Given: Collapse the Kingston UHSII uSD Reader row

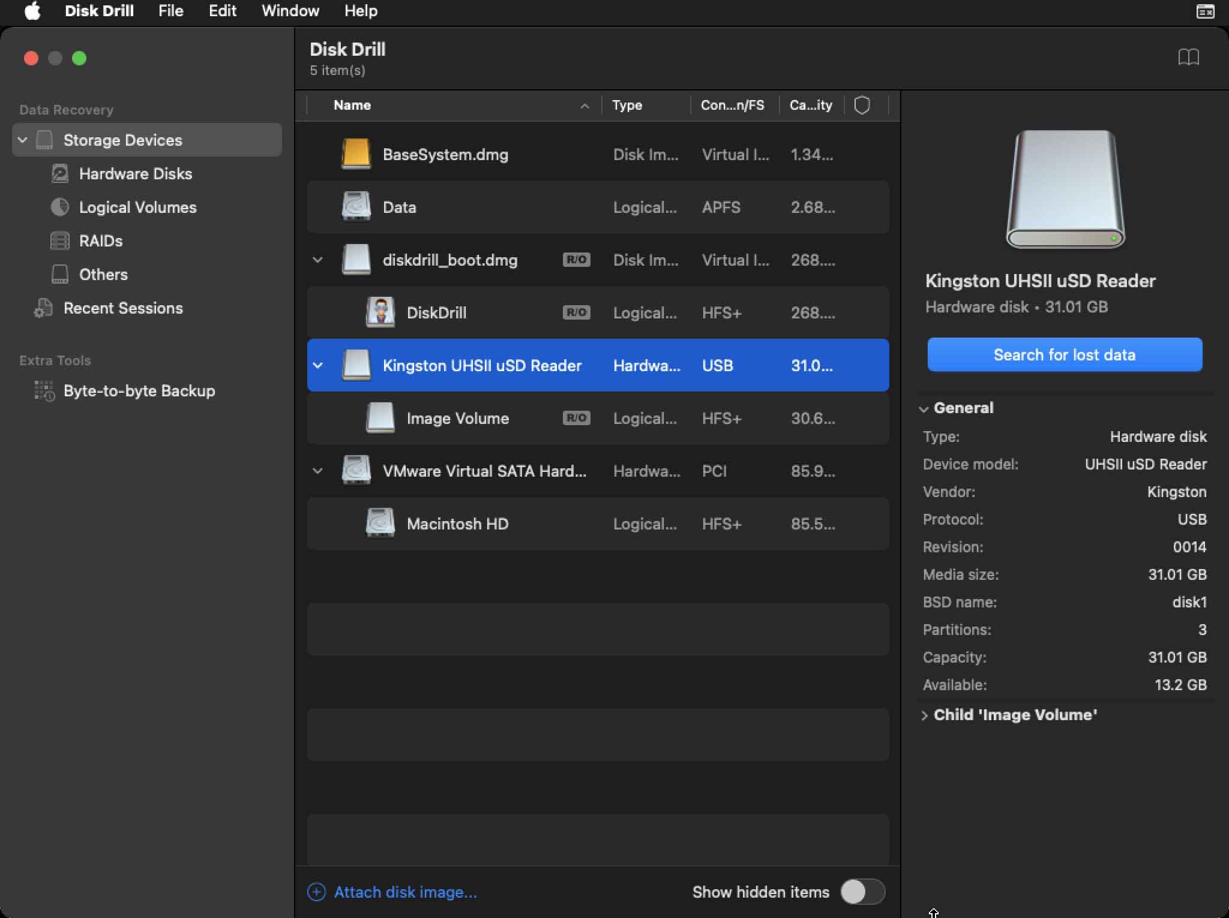Looking at the screenshot, I should tap(317, 365).
